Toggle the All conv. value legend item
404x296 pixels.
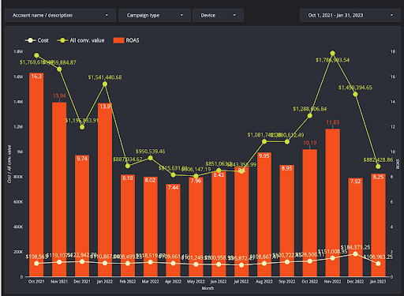coord(80,40)
